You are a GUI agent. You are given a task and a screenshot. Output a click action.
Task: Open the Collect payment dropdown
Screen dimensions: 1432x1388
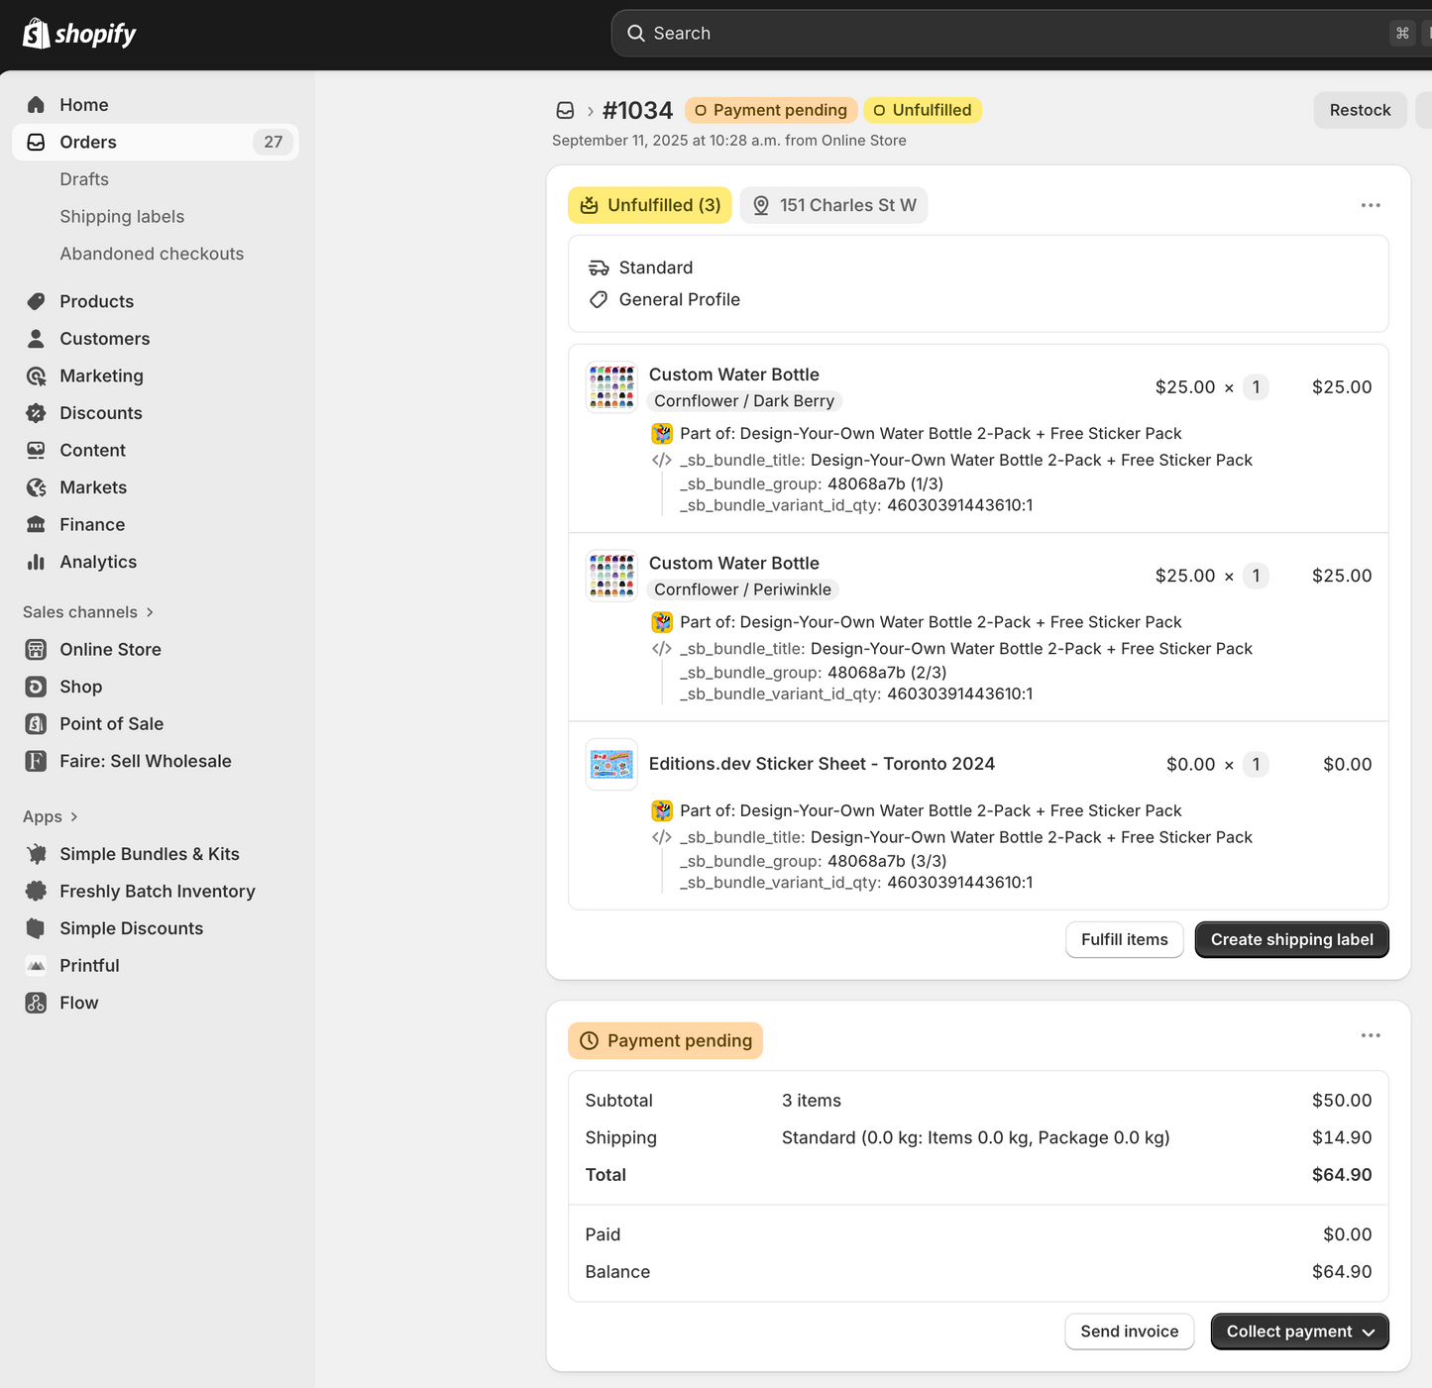tap(1300, 1332)
